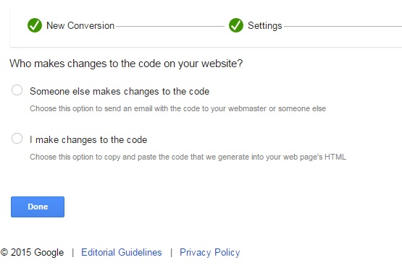The image size is (402, 273).
Task: Click the Who makes changes heading text
Action: [126, 64]
